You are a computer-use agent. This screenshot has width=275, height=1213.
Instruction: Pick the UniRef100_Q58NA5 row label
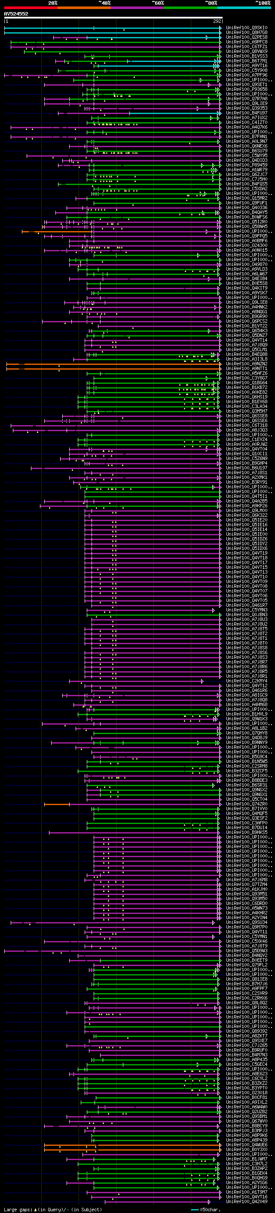point(247,227)
